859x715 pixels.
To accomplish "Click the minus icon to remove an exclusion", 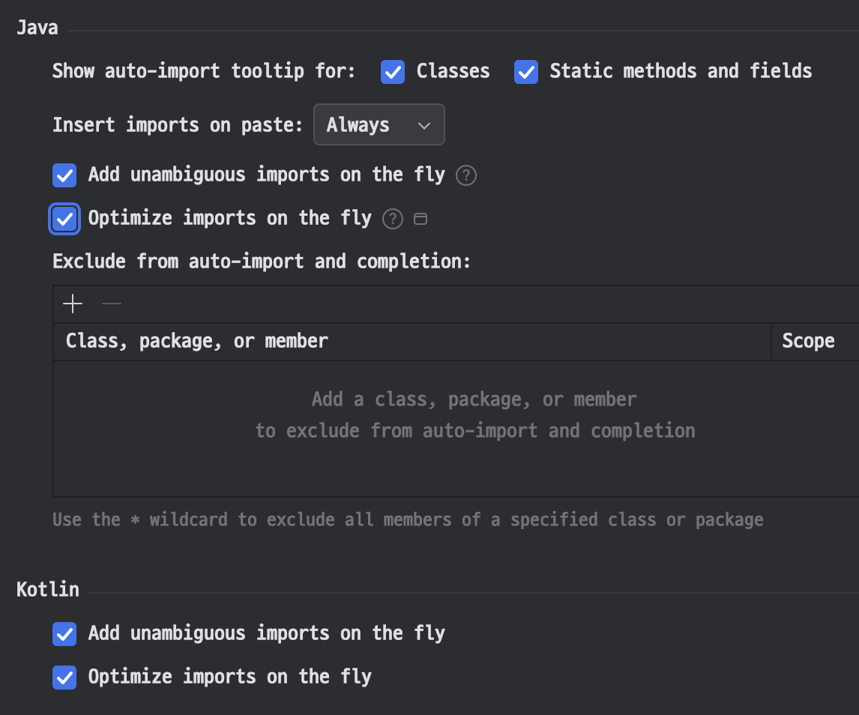I will (112, 304).
